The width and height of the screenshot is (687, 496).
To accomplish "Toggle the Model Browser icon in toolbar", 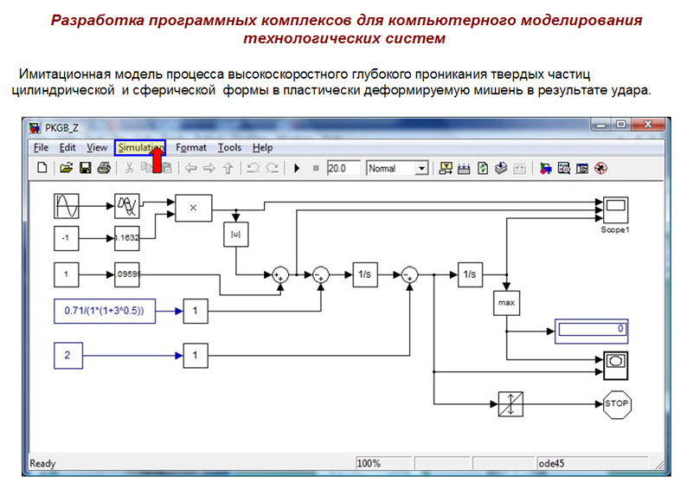I will click(x=582, y=168).
